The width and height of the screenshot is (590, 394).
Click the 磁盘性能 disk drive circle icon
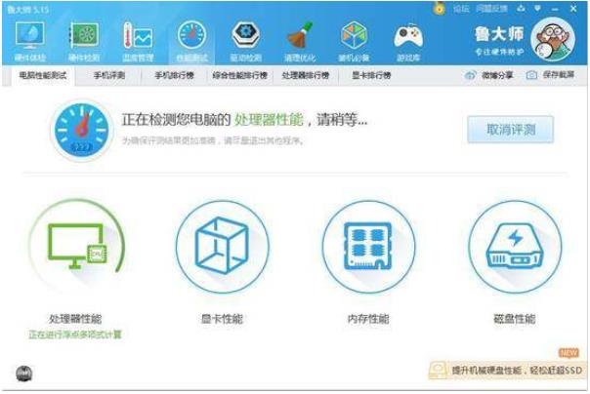[515, 247]
